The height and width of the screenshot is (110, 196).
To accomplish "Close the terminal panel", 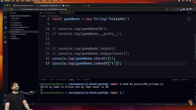I will (x=194, y=80).
